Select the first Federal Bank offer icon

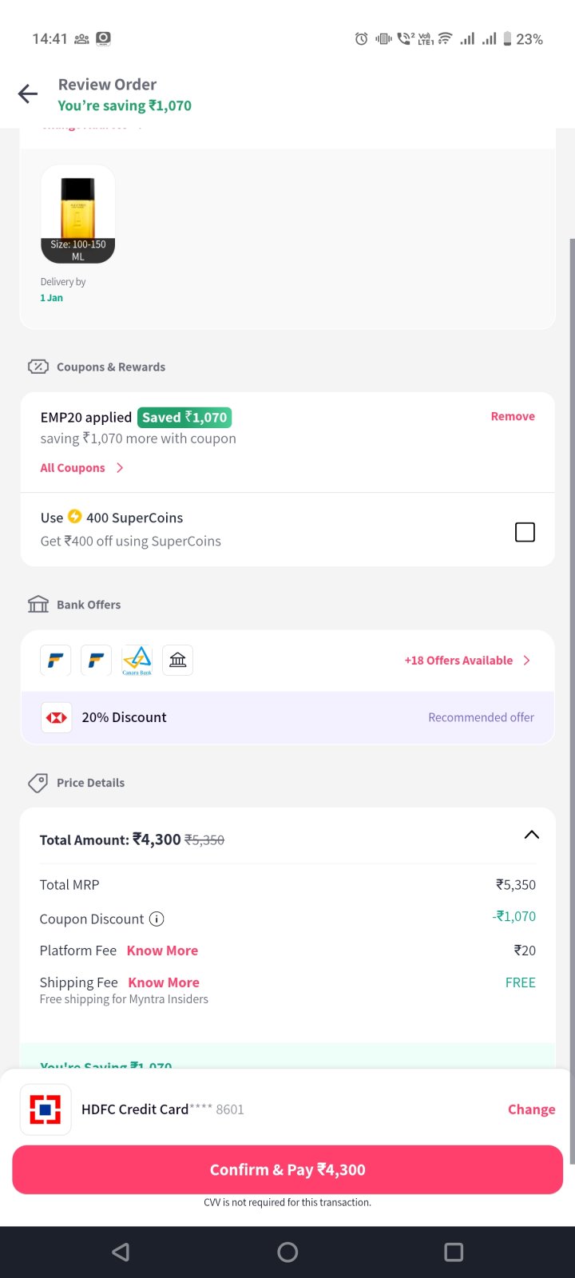(56, 661)
